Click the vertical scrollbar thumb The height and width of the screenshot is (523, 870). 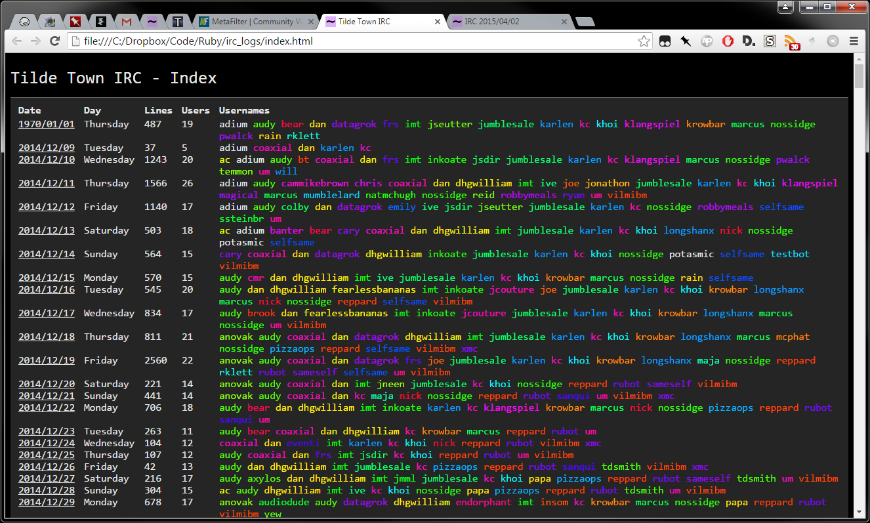[x=859, y=77]
